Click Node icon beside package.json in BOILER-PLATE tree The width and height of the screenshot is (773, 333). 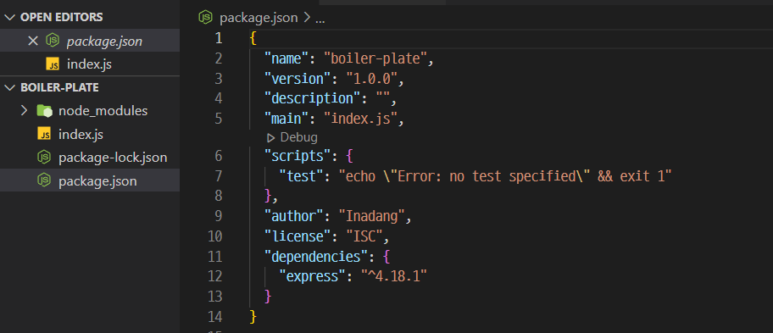point(44,181)
